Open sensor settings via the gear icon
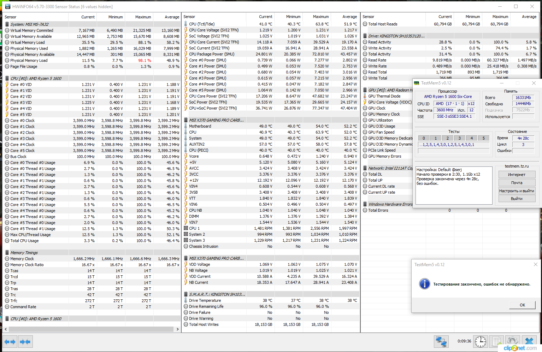This screenshot has width=542, height=352. (x=513, y=341)
